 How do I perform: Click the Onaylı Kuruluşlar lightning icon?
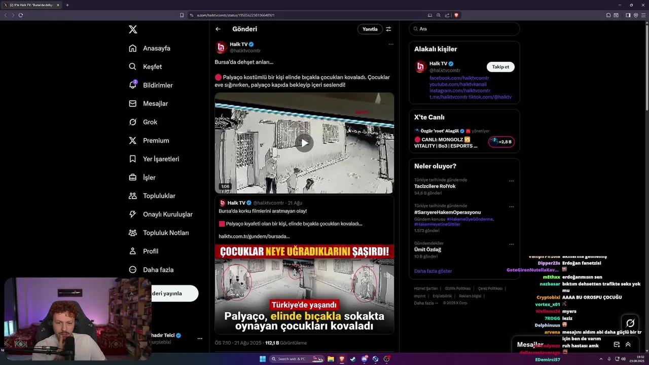(x=133, y=214)
